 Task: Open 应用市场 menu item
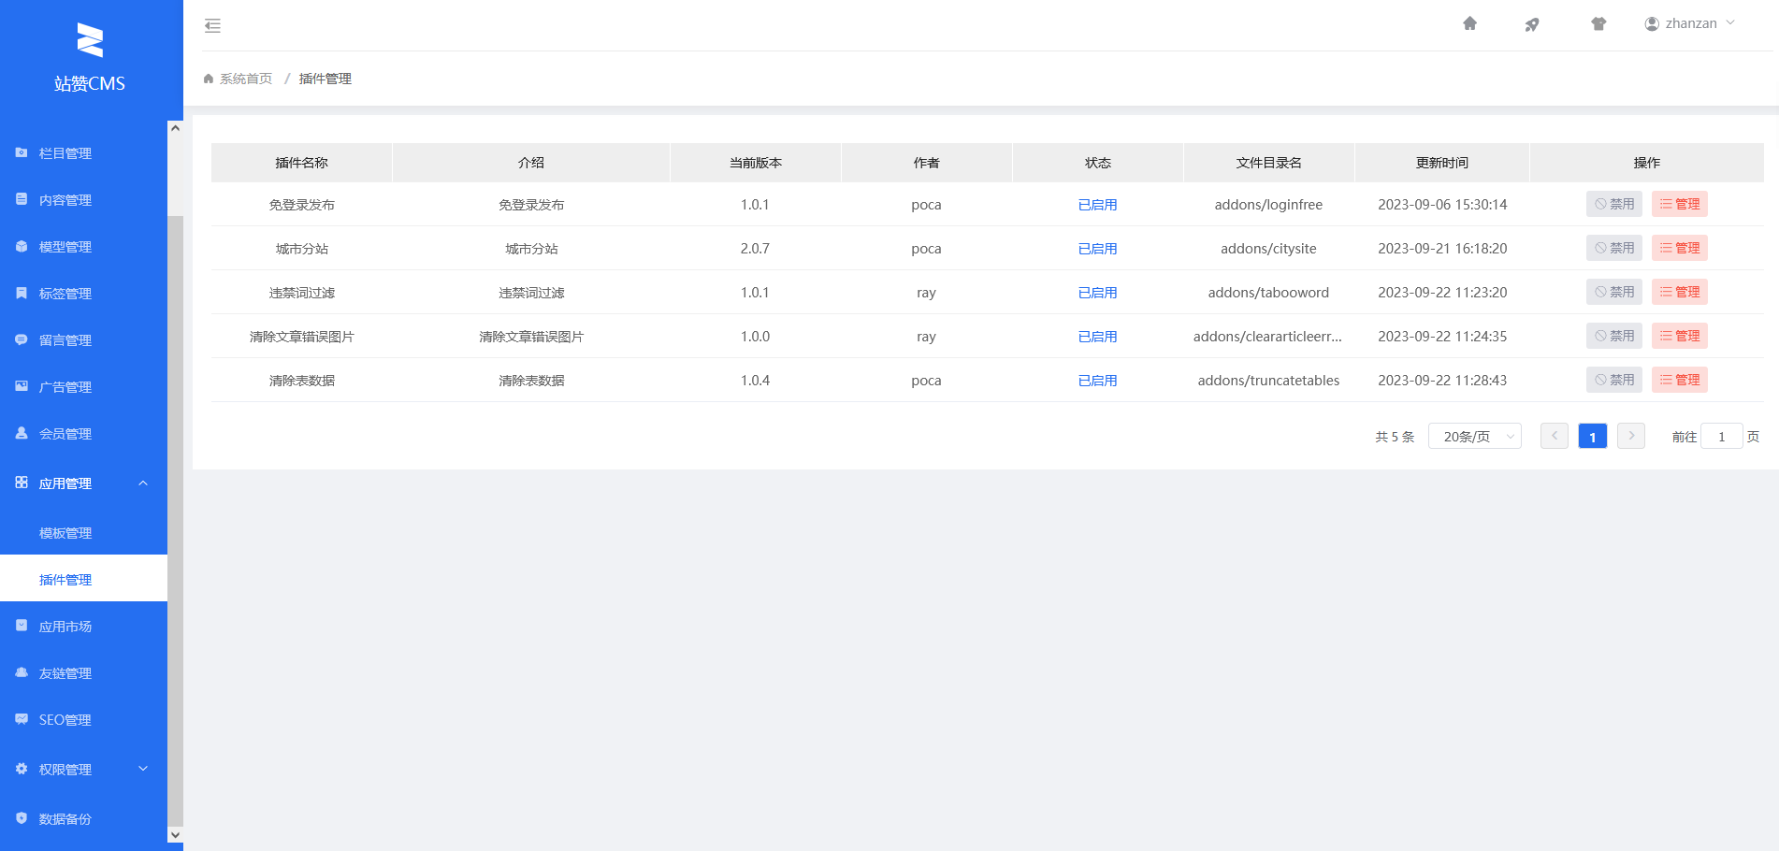(84, 627)
